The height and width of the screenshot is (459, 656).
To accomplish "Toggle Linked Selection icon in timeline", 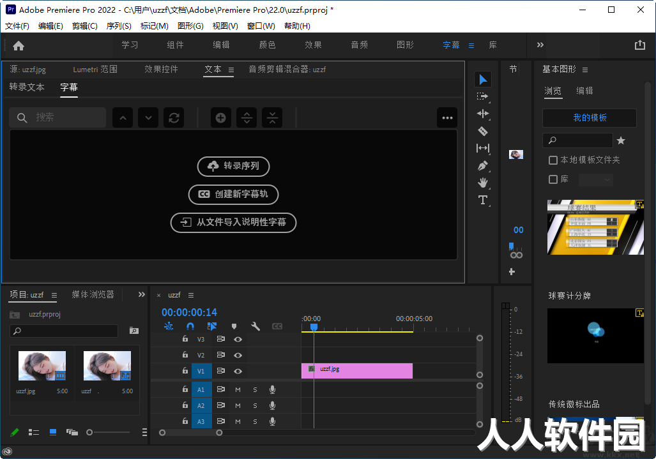I will pos(212,326).
